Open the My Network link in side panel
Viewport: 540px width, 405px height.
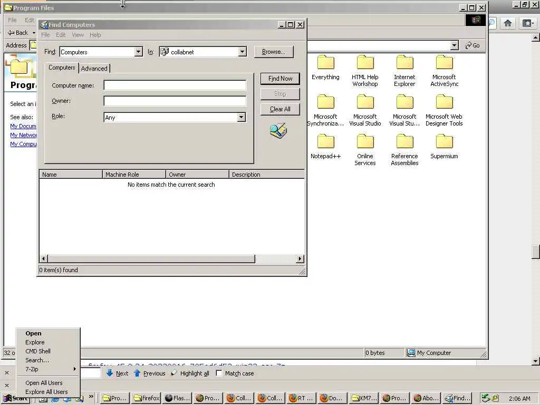click(23, 135)
